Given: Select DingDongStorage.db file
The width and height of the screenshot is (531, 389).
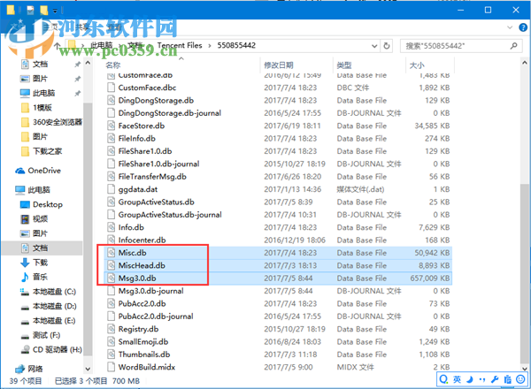Looking at the screenshot, I should tap(156, 101).
